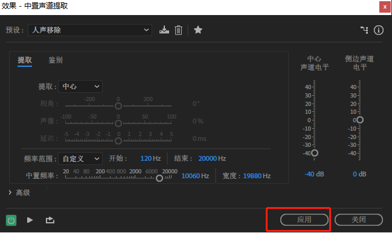Screen dimensions: 392x233
Task: Click the 开始 120 Hz value field
Action: [150, 158]
